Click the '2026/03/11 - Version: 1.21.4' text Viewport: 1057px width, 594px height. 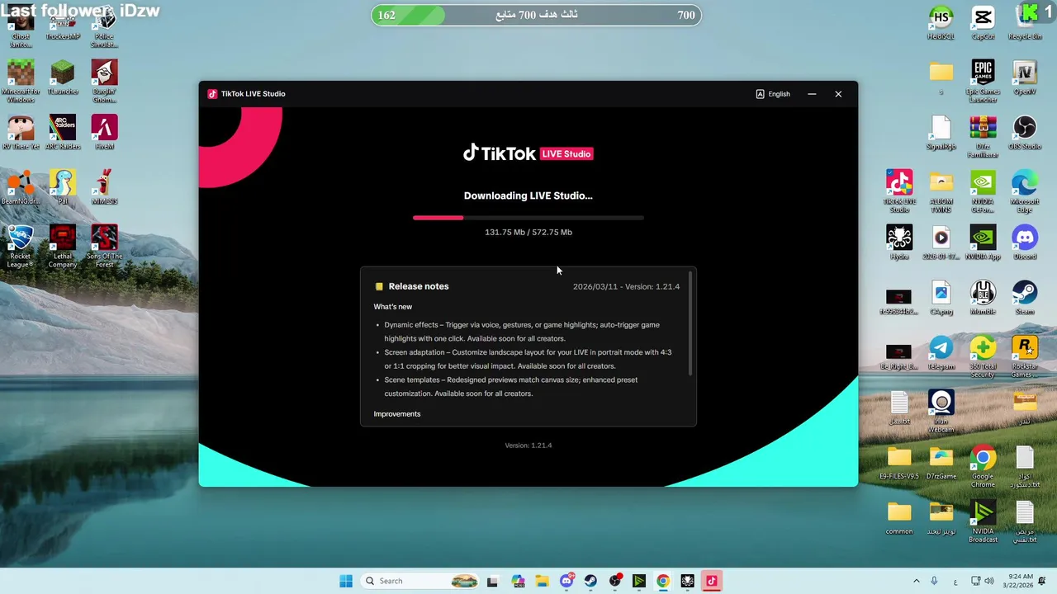(626, 286)
